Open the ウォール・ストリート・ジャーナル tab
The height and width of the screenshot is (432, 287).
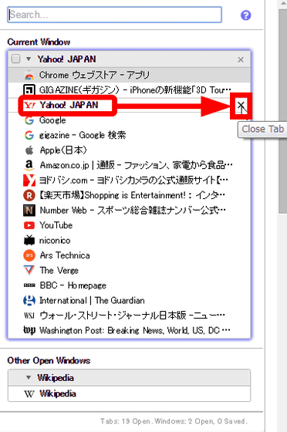[x=133, y=316]
